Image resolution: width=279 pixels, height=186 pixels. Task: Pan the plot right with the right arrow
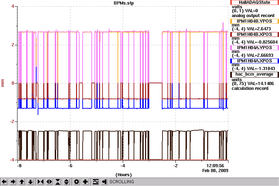click(13, 182)
